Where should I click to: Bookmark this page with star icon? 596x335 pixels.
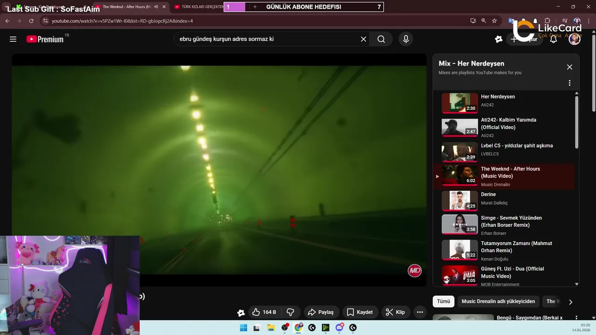494,21
